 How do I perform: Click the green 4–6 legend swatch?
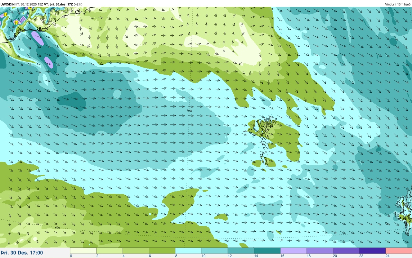[136, 251]
